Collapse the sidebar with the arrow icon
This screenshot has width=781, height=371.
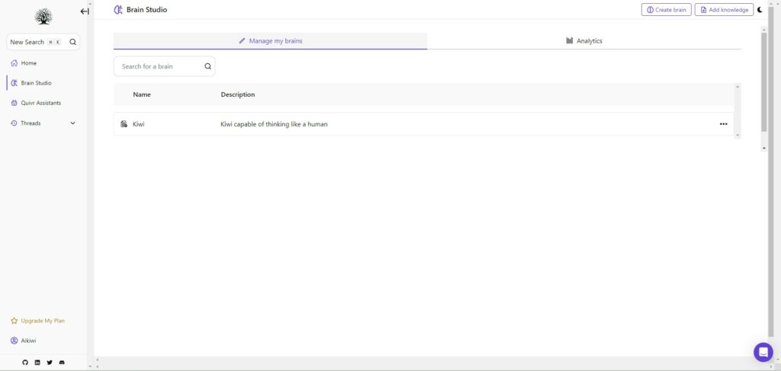pyautogui.click(x=84, y=11)
